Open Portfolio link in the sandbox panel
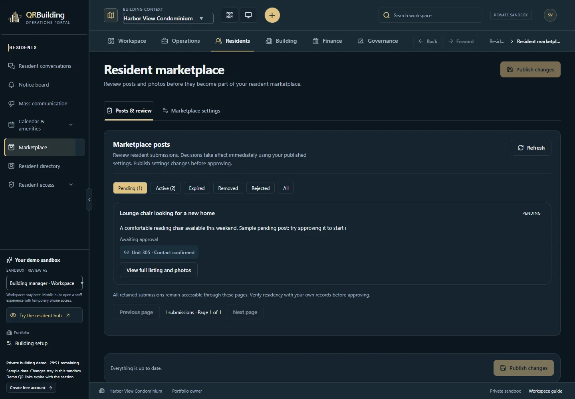The height and width of the screenshot is (399, 575). pyautogui.click(x=18, y=333)
